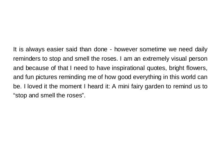Click the word "inspirational"
This screenshot has width=221, height=166.
click(128, 68)
